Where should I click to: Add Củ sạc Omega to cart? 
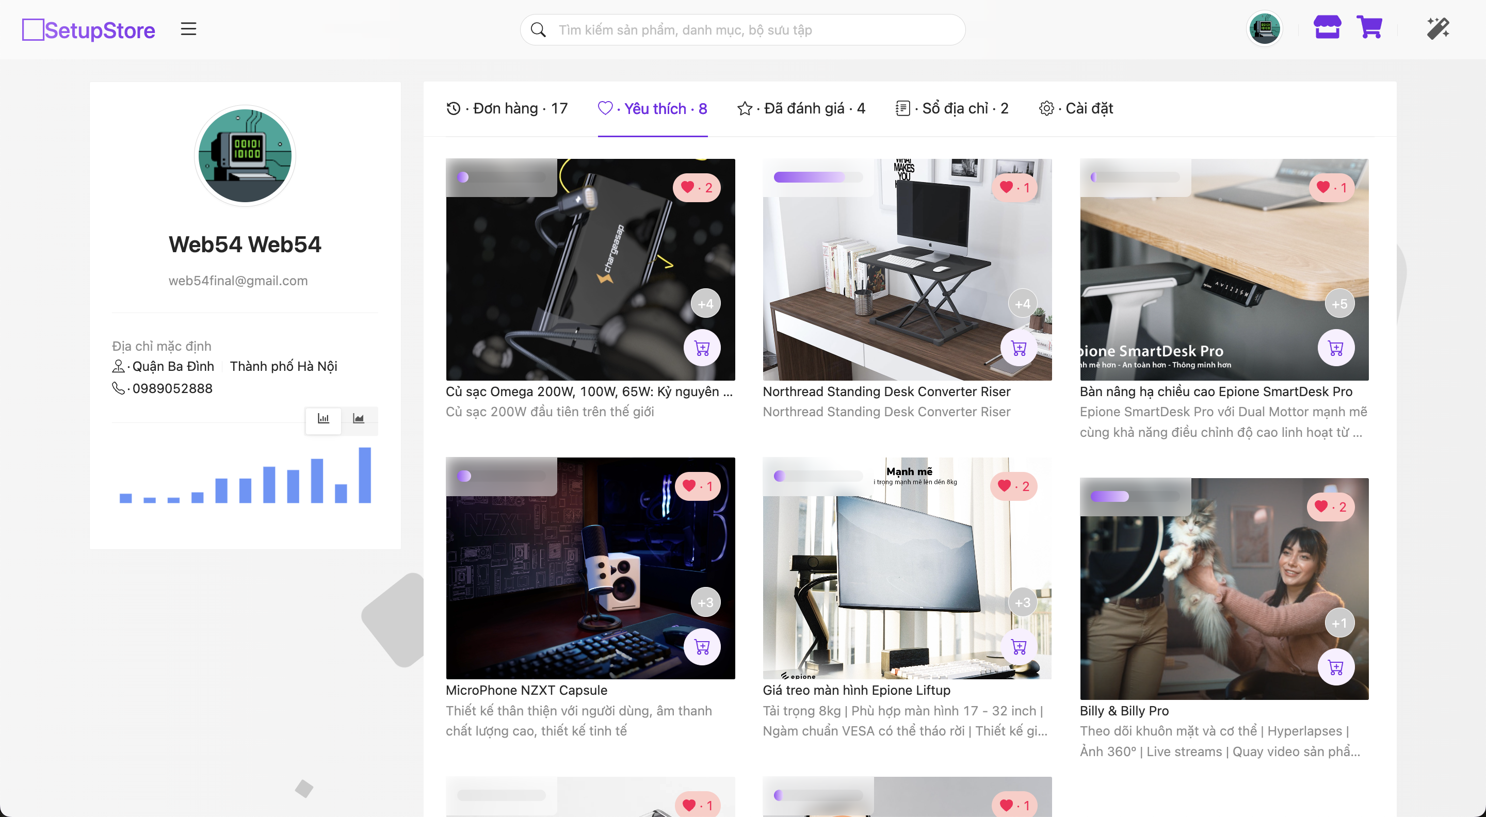point(702,348)
